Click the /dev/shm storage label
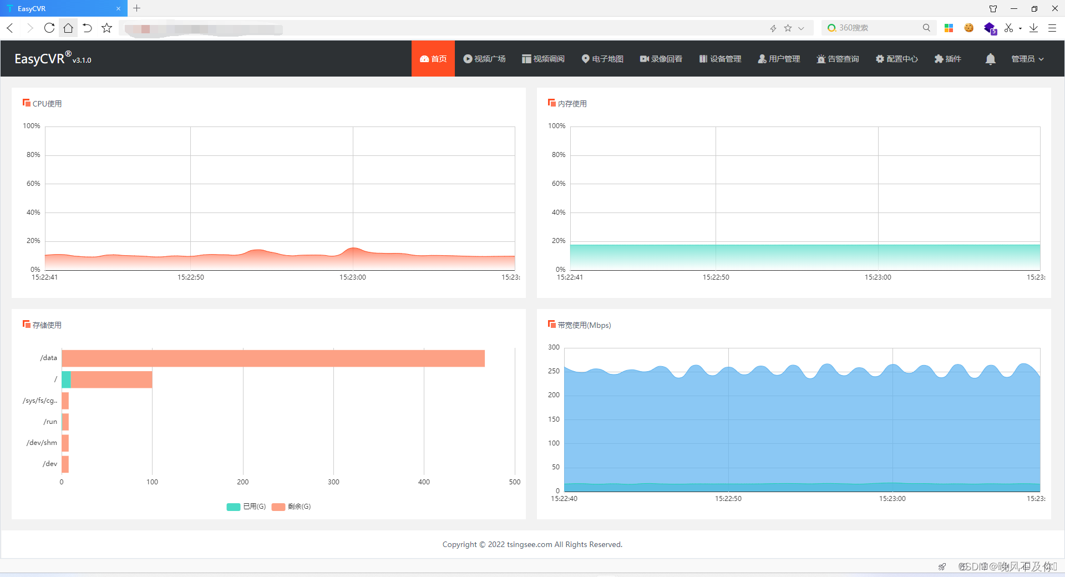 (42, 443)
